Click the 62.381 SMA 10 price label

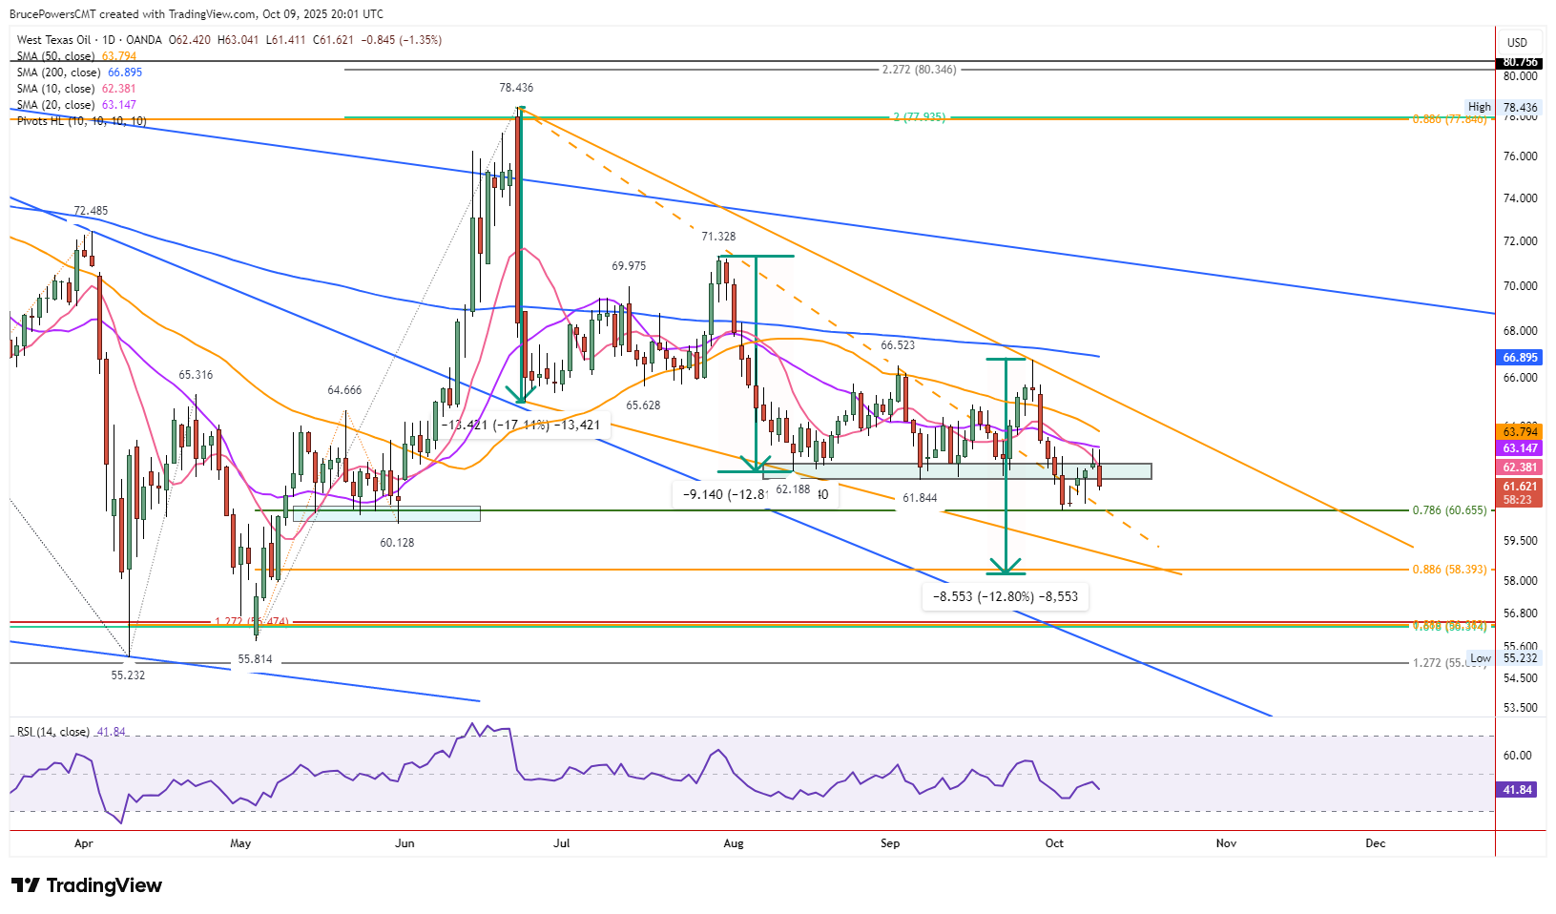[x=1520, y=467]
